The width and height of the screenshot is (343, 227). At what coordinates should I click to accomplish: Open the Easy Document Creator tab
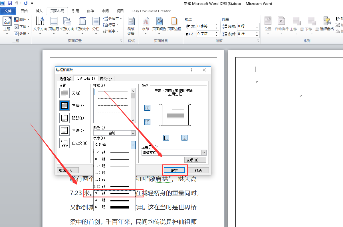point(151,11)
